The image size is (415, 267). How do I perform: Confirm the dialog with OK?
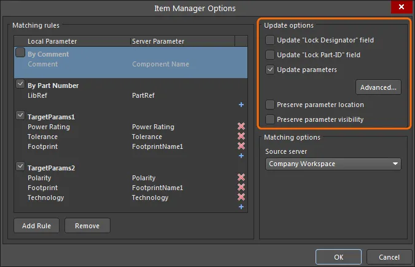[x=338, y=257]
